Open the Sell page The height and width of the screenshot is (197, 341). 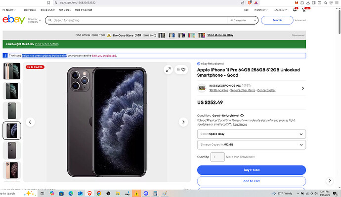click(x=246, y=10)
